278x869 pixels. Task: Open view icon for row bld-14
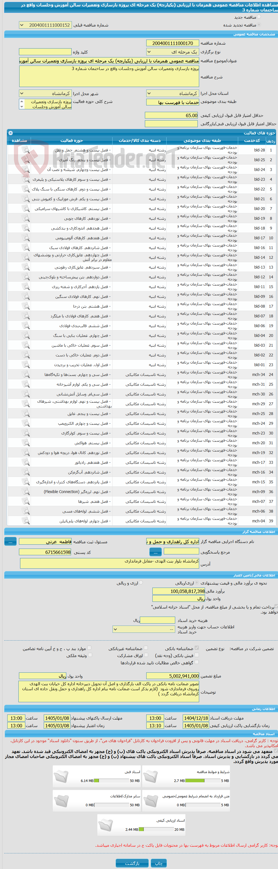click(x=26, y=257)
